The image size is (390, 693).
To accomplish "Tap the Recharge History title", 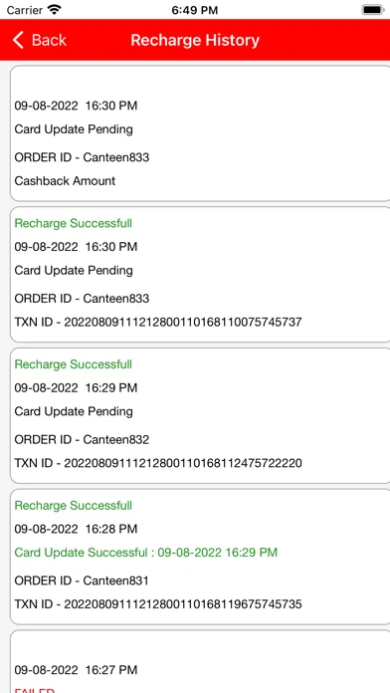I will (x=195, y=40).
